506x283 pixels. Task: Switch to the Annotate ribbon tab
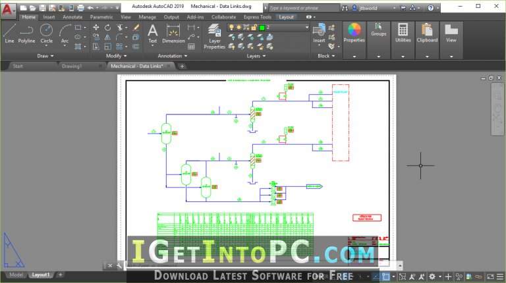tap(72, 16)
